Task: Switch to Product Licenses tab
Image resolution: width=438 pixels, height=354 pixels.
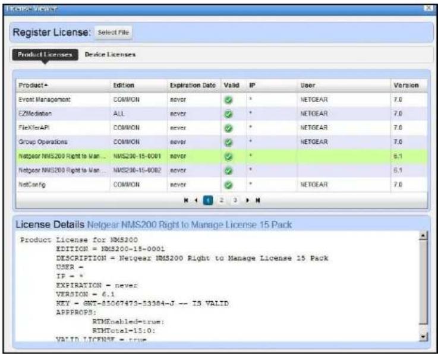Action: click(x=45, y=55)
